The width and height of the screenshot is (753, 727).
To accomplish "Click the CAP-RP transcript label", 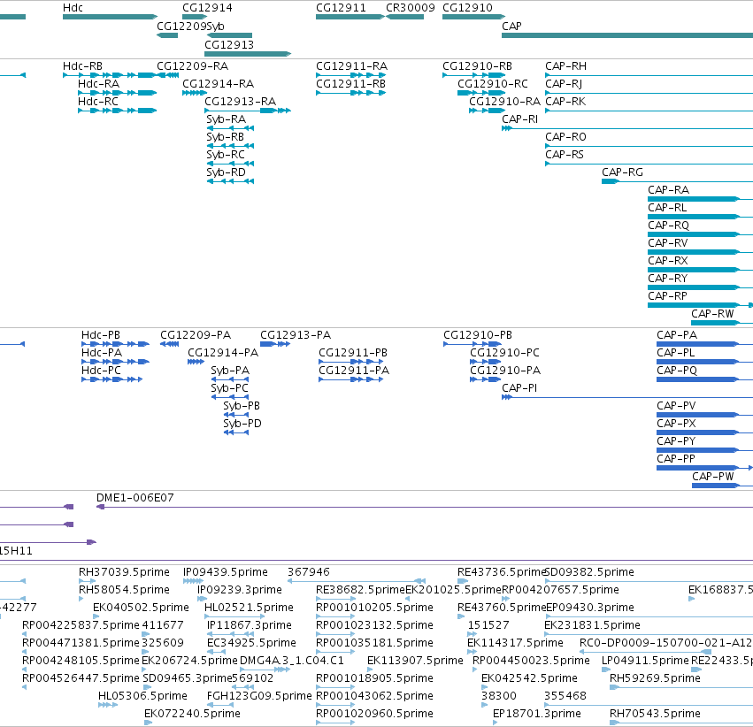I will click(667, 296).
